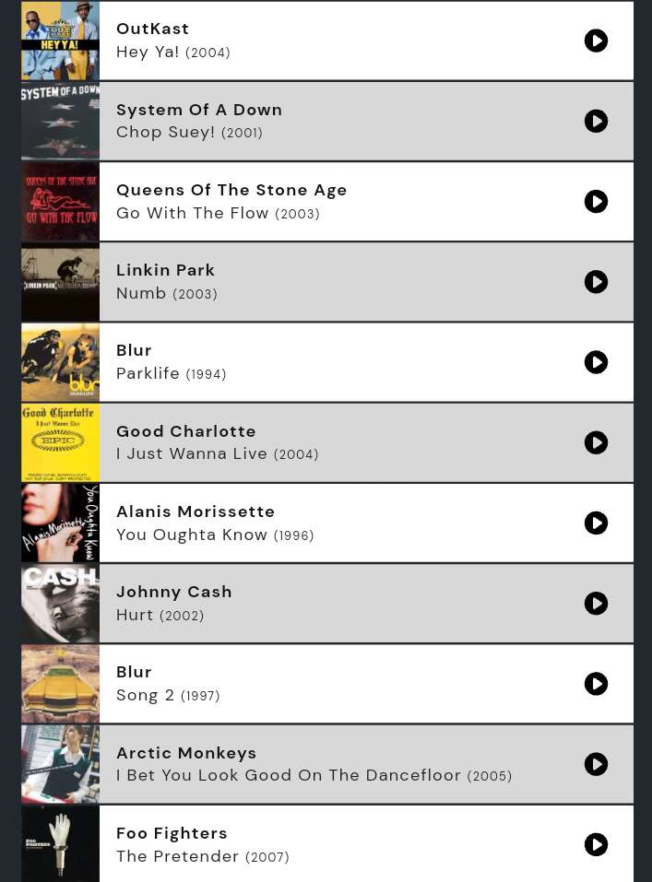Play System Of A Down Chop Suey!
Screen dimensions: 652x882
[596, 121]
